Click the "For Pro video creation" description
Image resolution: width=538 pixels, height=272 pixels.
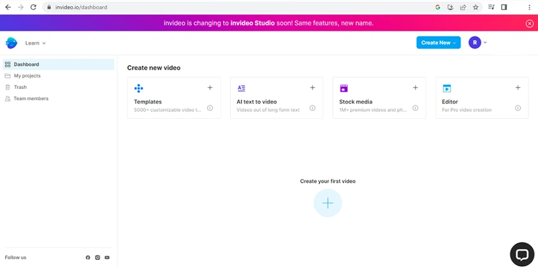(x=467, y=110)
